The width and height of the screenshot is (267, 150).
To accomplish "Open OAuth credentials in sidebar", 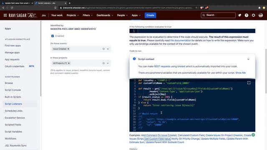I will 15,66.
